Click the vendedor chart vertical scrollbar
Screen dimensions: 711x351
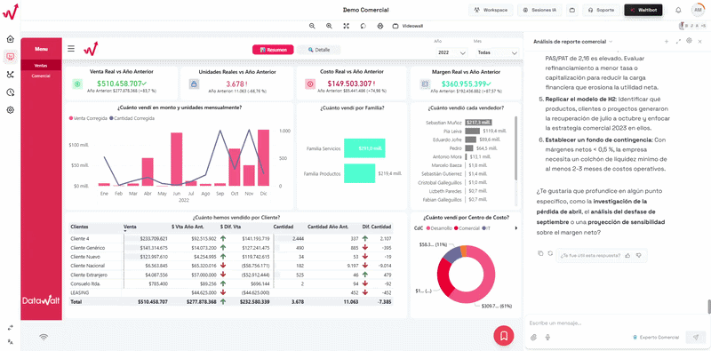coord(515,148)
